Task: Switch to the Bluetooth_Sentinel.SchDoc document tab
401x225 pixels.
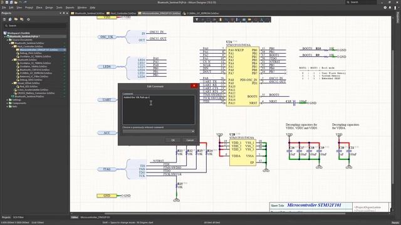Action: pyautogui.click(x=88, y=13)
